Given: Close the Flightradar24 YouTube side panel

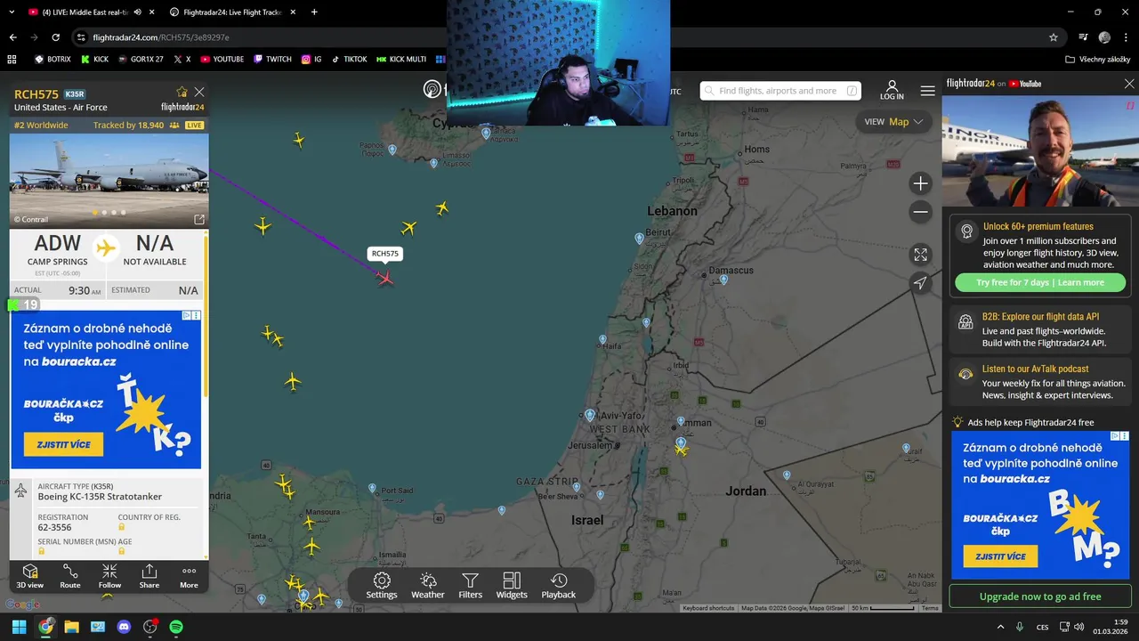Looking at the screenshot, I should tap(1129, 84).
